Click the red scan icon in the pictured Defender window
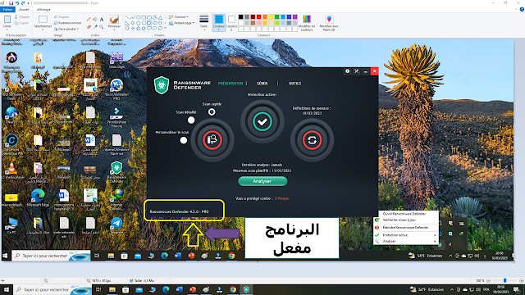This screenshot has width=525, height=295. point(212,140)
